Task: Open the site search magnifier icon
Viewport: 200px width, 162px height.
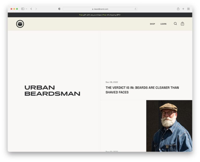Action: pyautogui.click(x=175, y=24)
